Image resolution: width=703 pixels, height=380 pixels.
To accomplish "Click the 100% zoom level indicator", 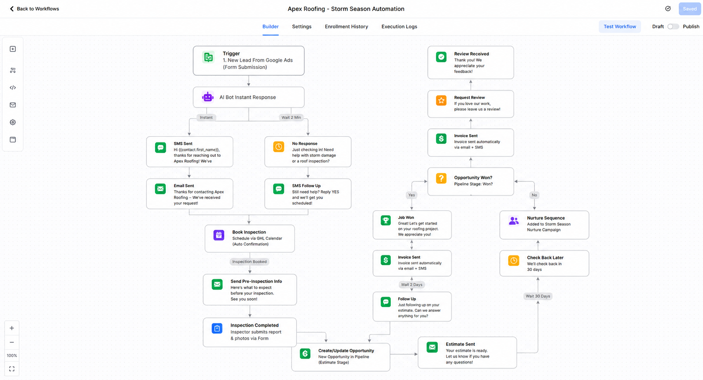I will [12, 355].
